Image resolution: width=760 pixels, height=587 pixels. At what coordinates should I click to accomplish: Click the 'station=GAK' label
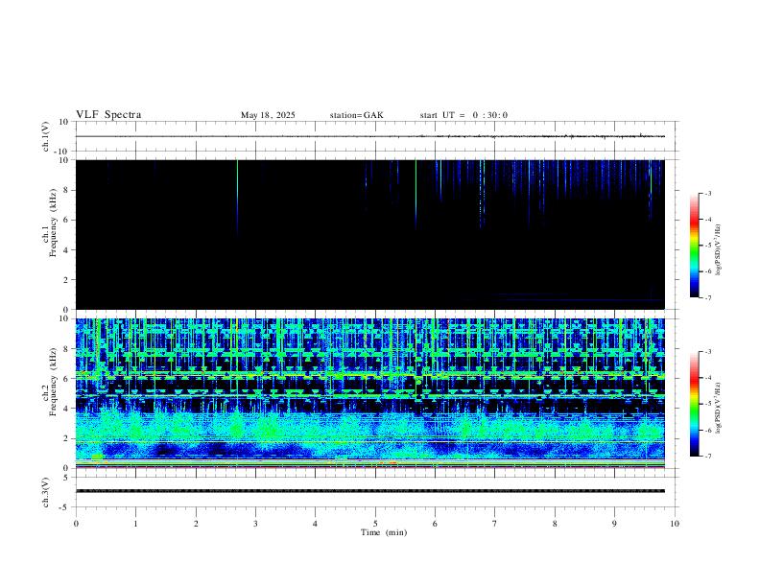point(356,115)
